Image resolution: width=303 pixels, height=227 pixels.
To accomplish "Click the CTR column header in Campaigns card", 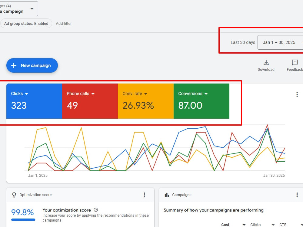I will click(x=283, y=225).
